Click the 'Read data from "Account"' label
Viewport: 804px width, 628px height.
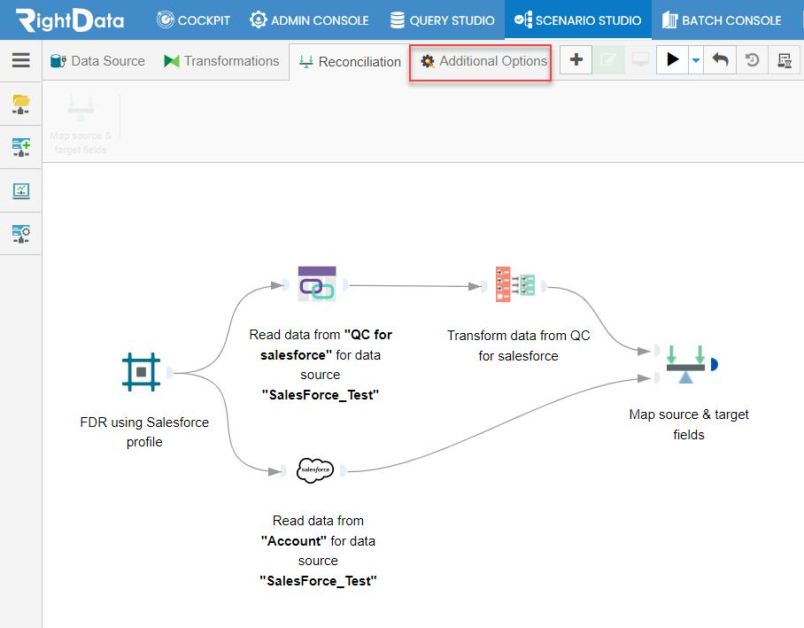[318, 551]
